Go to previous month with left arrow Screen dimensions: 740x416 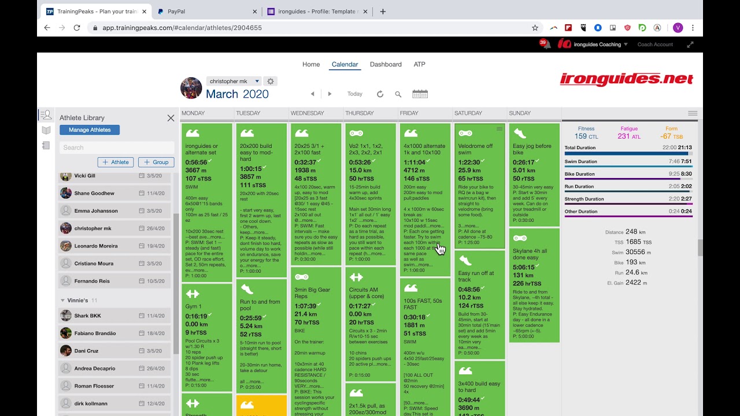(x=313, y=94)
